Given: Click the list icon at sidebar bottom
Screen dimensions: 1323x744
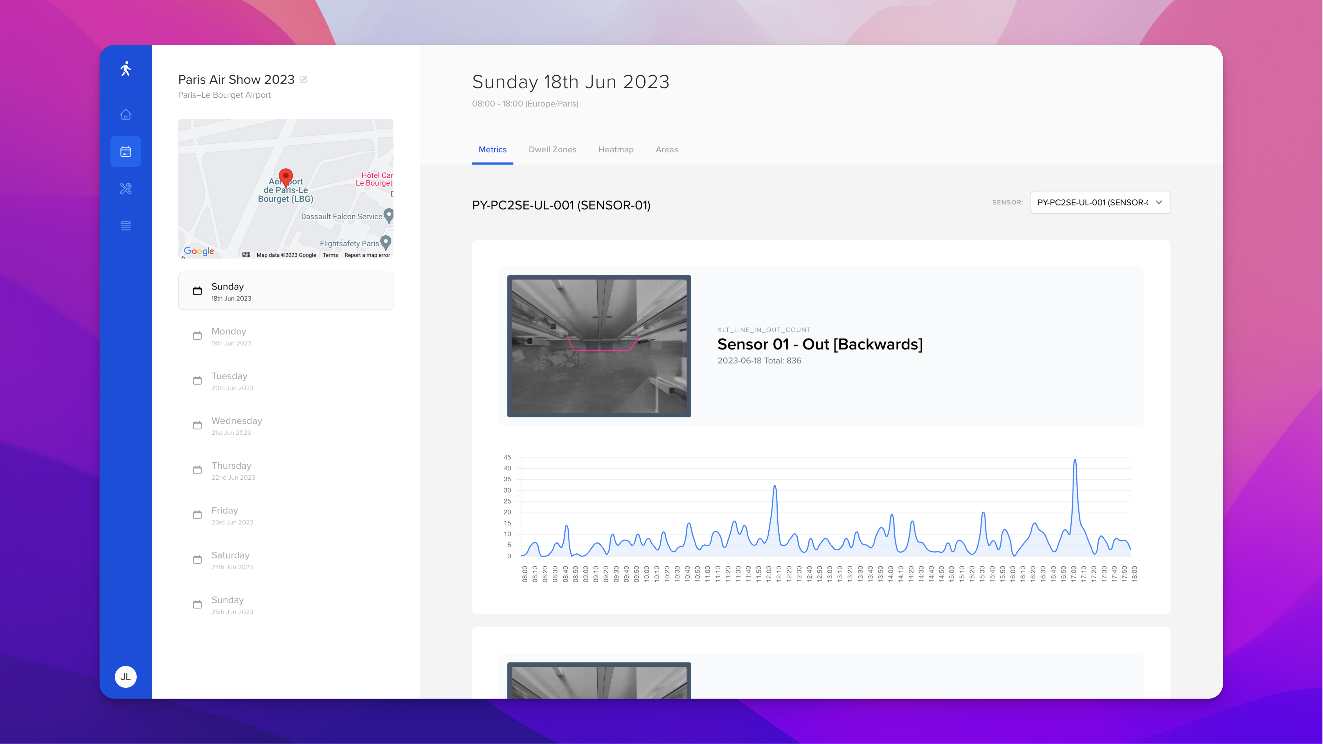Looking at the screenshot, I should 125,226.
